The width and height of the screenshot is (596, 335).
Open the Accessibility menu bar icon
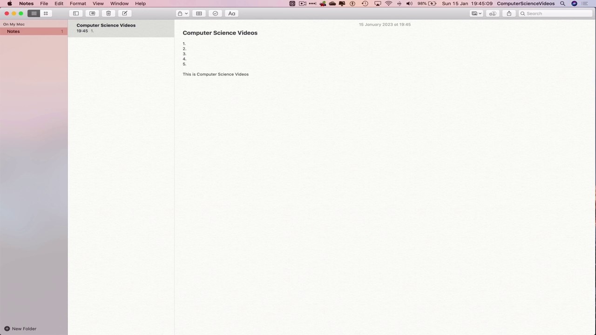(352, 3)
